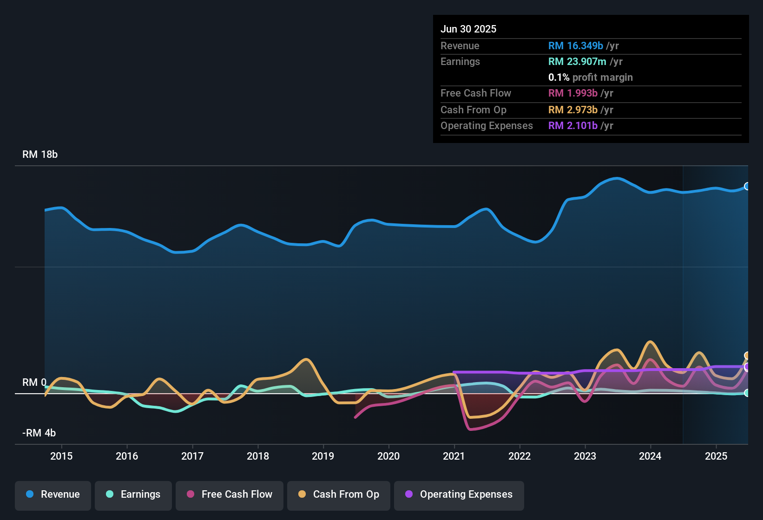
Task: Click the orange Cash From Op dot icon
Action: 302,494
